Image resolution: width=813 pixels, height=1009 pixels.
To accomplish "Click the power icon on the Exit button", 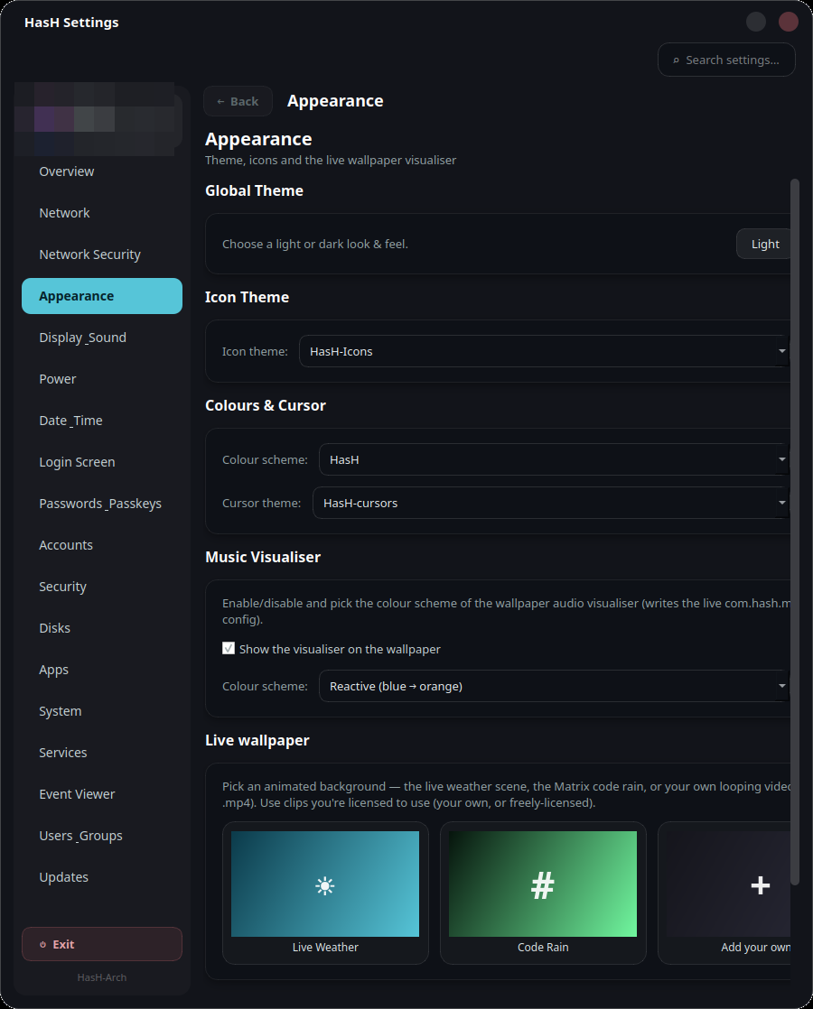I will click(x=43, y=945).
